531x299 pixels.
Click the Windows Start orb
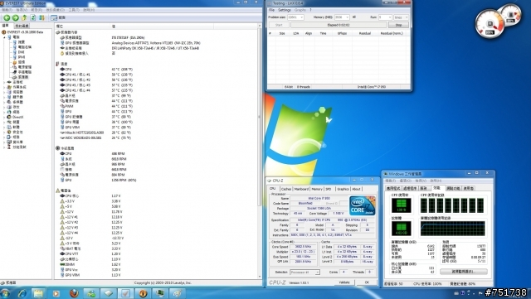click(x=5, y=293)
